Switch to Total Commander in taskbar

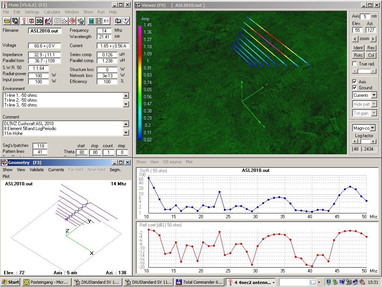(x=200, y=282)
